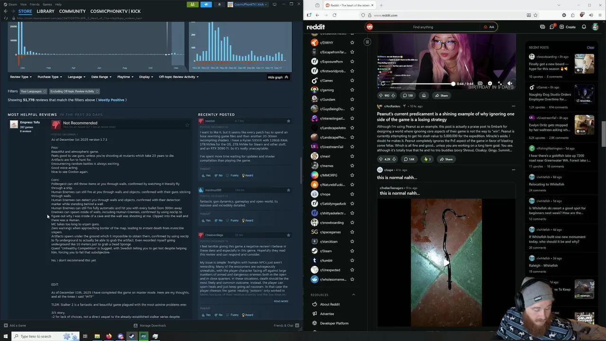Focus the Reddit Find anything search box
606x341 pixels.
coord(423,27)
